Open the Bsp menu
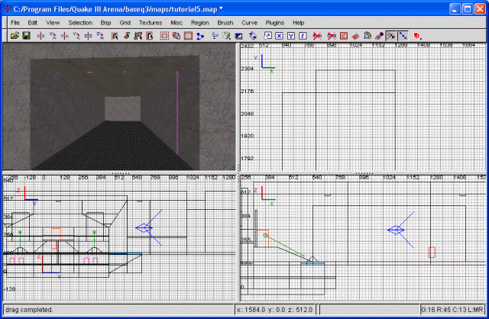The height and width of the screenshot is (319, 489). click(x=105, y=23)
